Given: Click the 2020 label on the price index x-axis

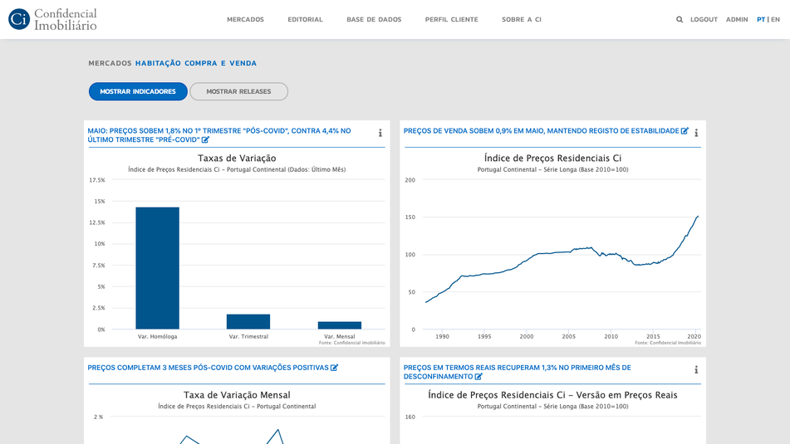Looking at the screenshot, I should 694,336.
